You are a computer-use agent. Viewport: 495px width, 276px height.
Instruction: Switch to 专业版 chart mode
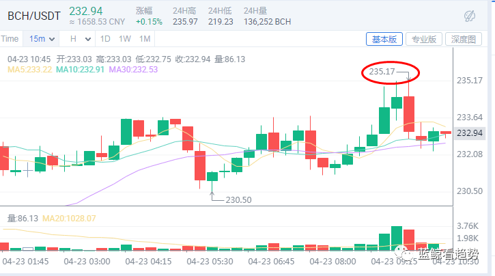pyautogui.click(x=424, y=39)
